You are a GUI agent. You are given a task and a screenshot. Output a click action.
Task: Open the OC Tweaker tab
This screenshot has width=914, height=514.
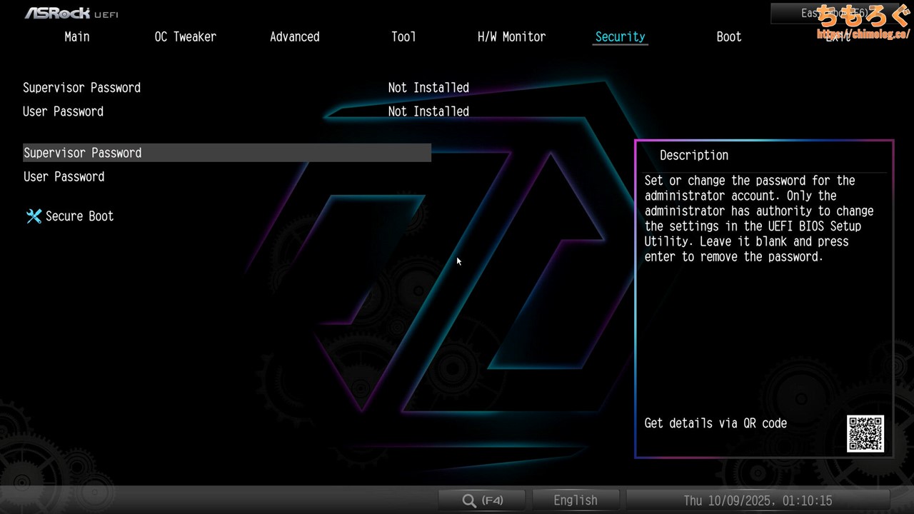coord(185,37)
